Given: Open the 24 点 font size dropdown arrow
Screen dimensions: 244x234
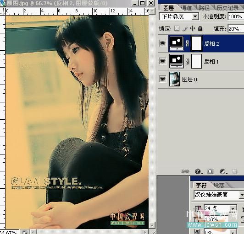Looking at the screenshot, I should [233, 209].
